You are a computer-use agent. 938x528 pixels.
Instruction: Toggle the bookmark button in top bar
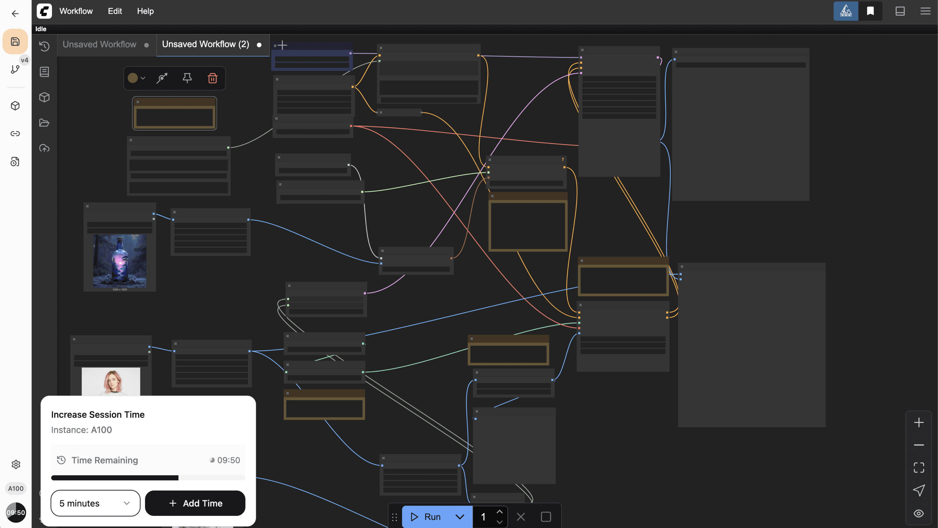point(870,11)
